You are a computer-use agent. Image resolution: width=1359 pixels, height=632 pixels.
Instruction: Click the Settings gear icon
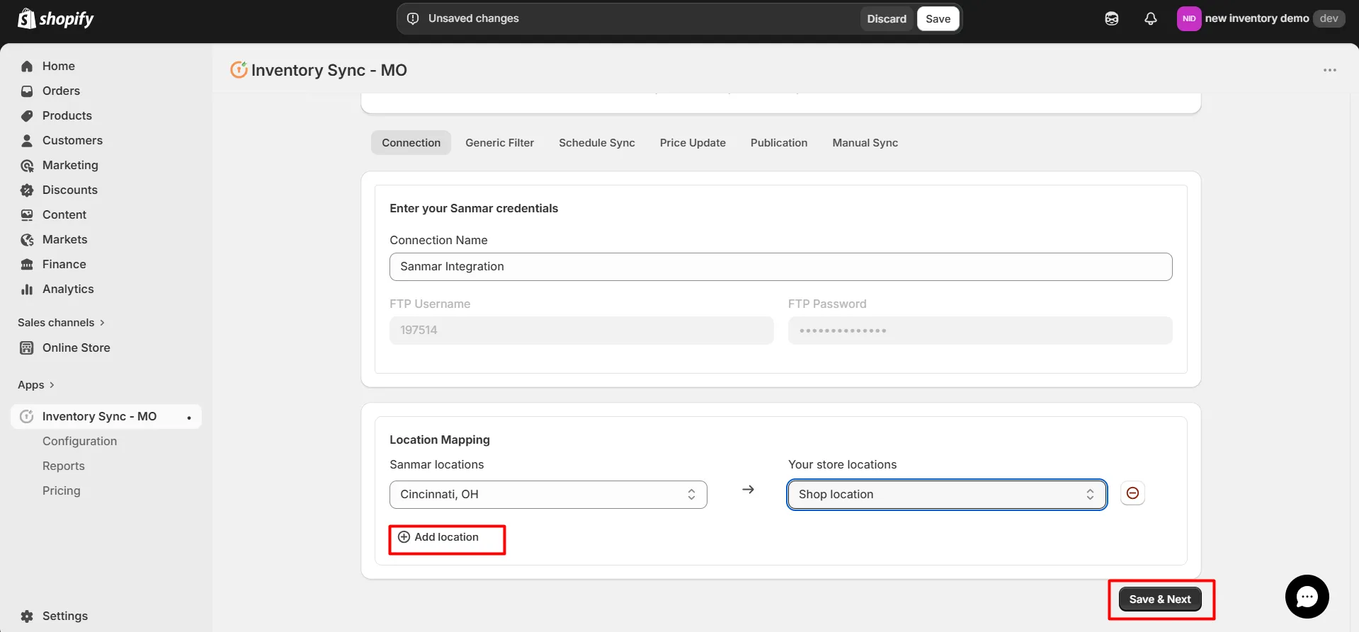click(x=27, y=616)
